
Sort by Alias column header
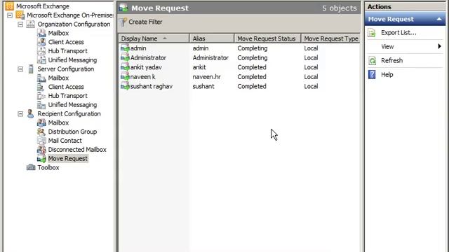212,38
